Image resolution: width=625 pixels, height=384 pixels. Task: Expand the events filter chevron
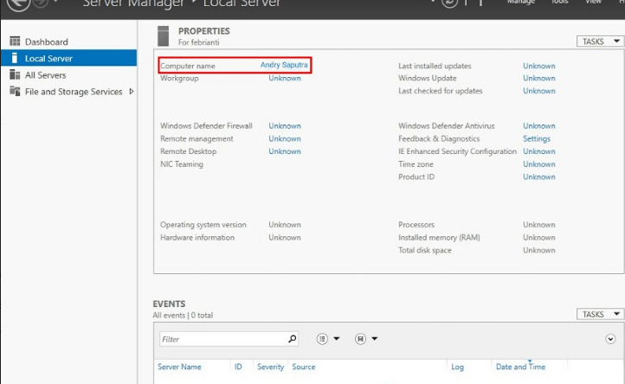(611, 339)
